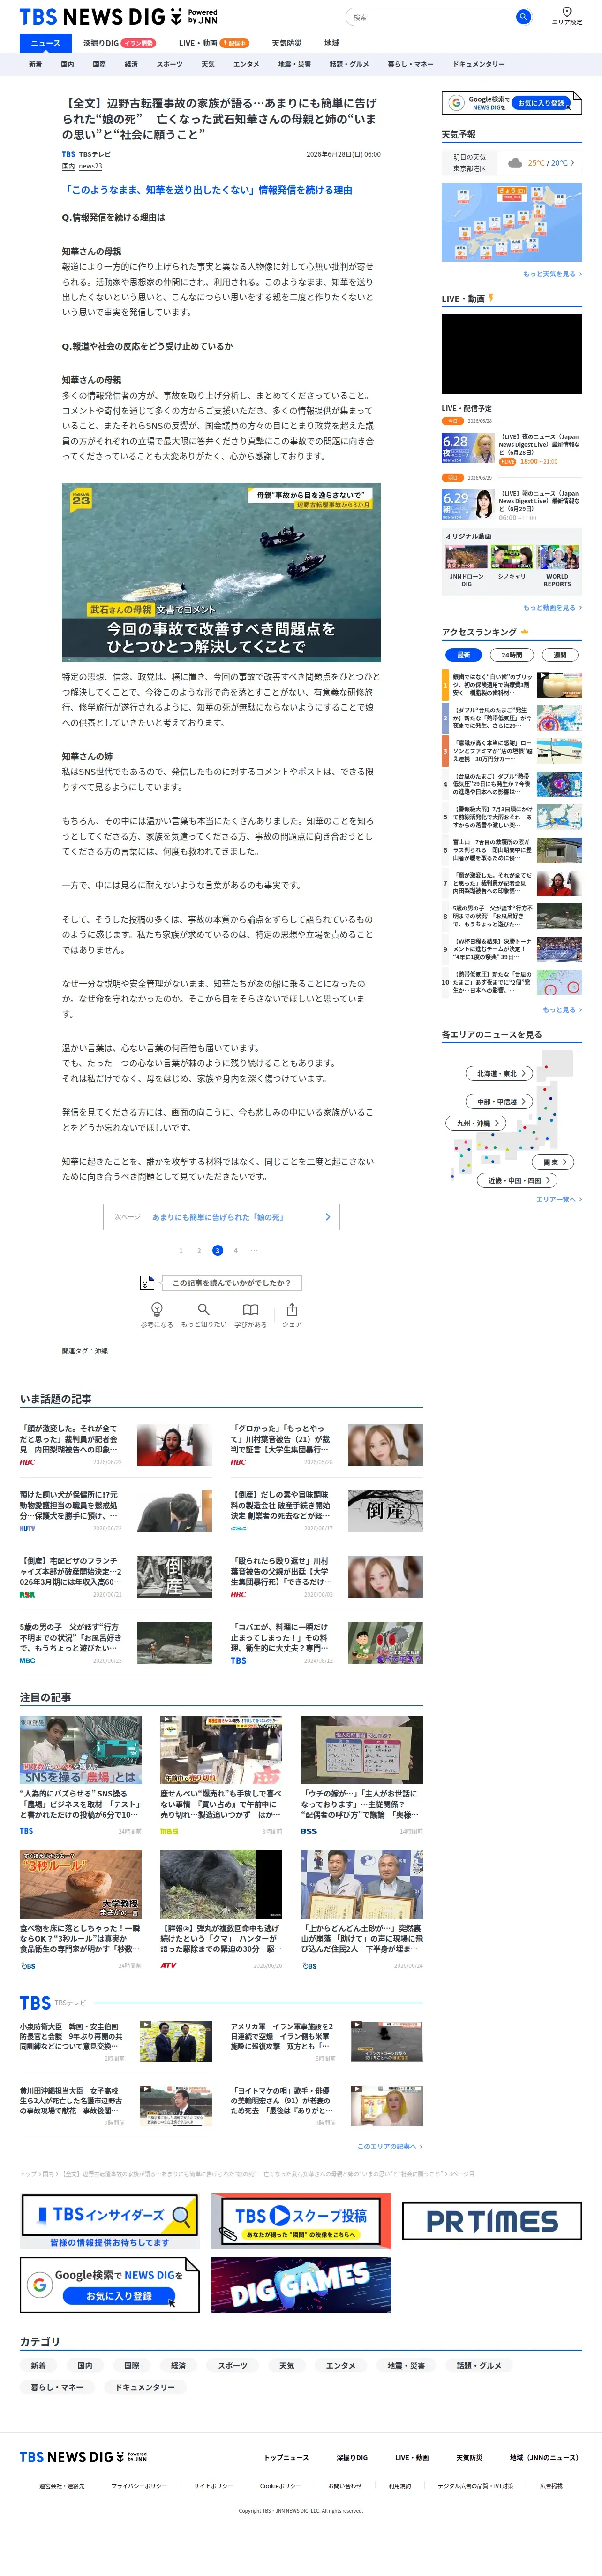Open the 中部・甲信越 area
This screenshot has height=2576, width=602.
coord(500,1102)
